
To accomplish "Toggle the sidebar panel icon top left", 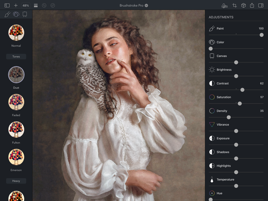I will 7,5.
